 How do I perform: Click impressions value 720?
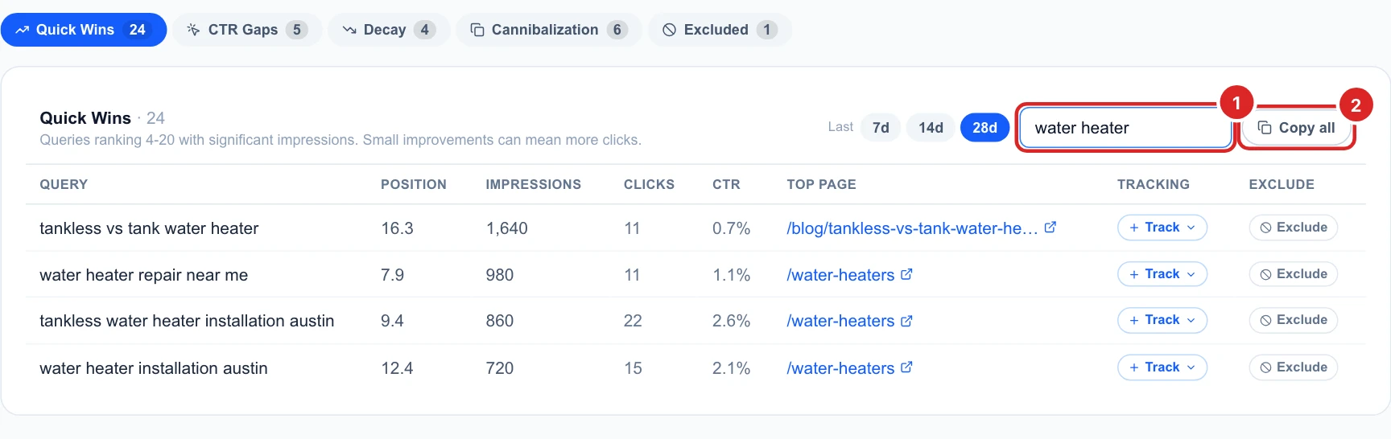coord(499,368)
